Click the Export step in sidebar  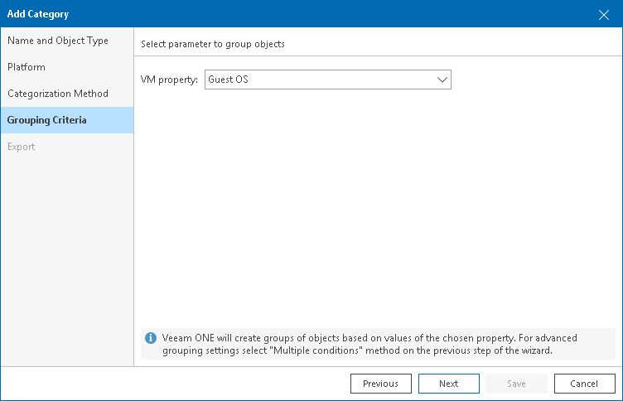click(x=22, y=147)
